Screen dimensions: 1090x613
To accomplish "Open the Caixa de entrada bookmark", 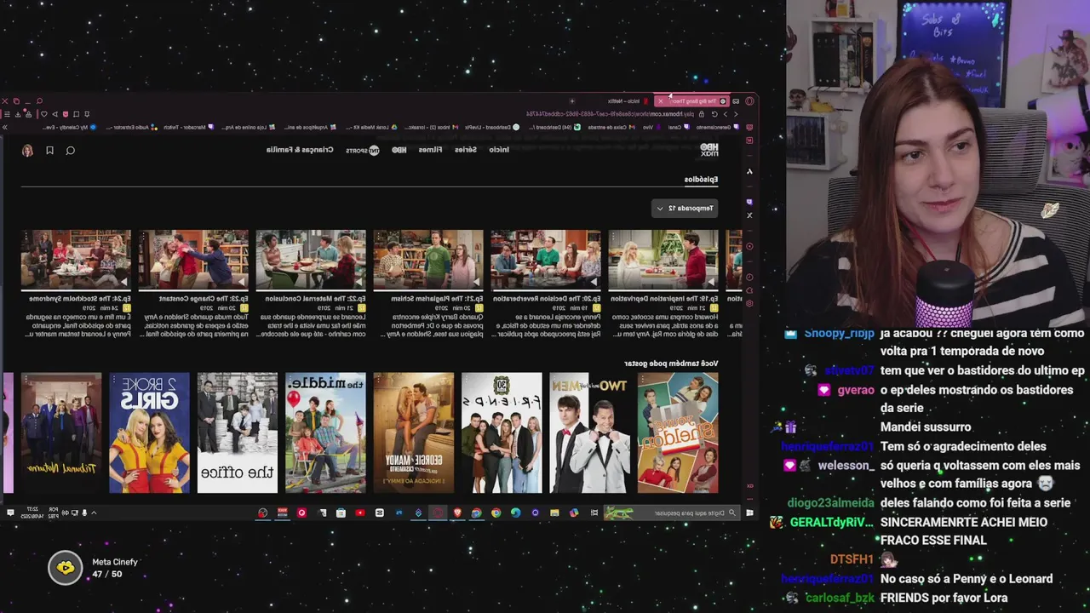I will pos(611,127).
